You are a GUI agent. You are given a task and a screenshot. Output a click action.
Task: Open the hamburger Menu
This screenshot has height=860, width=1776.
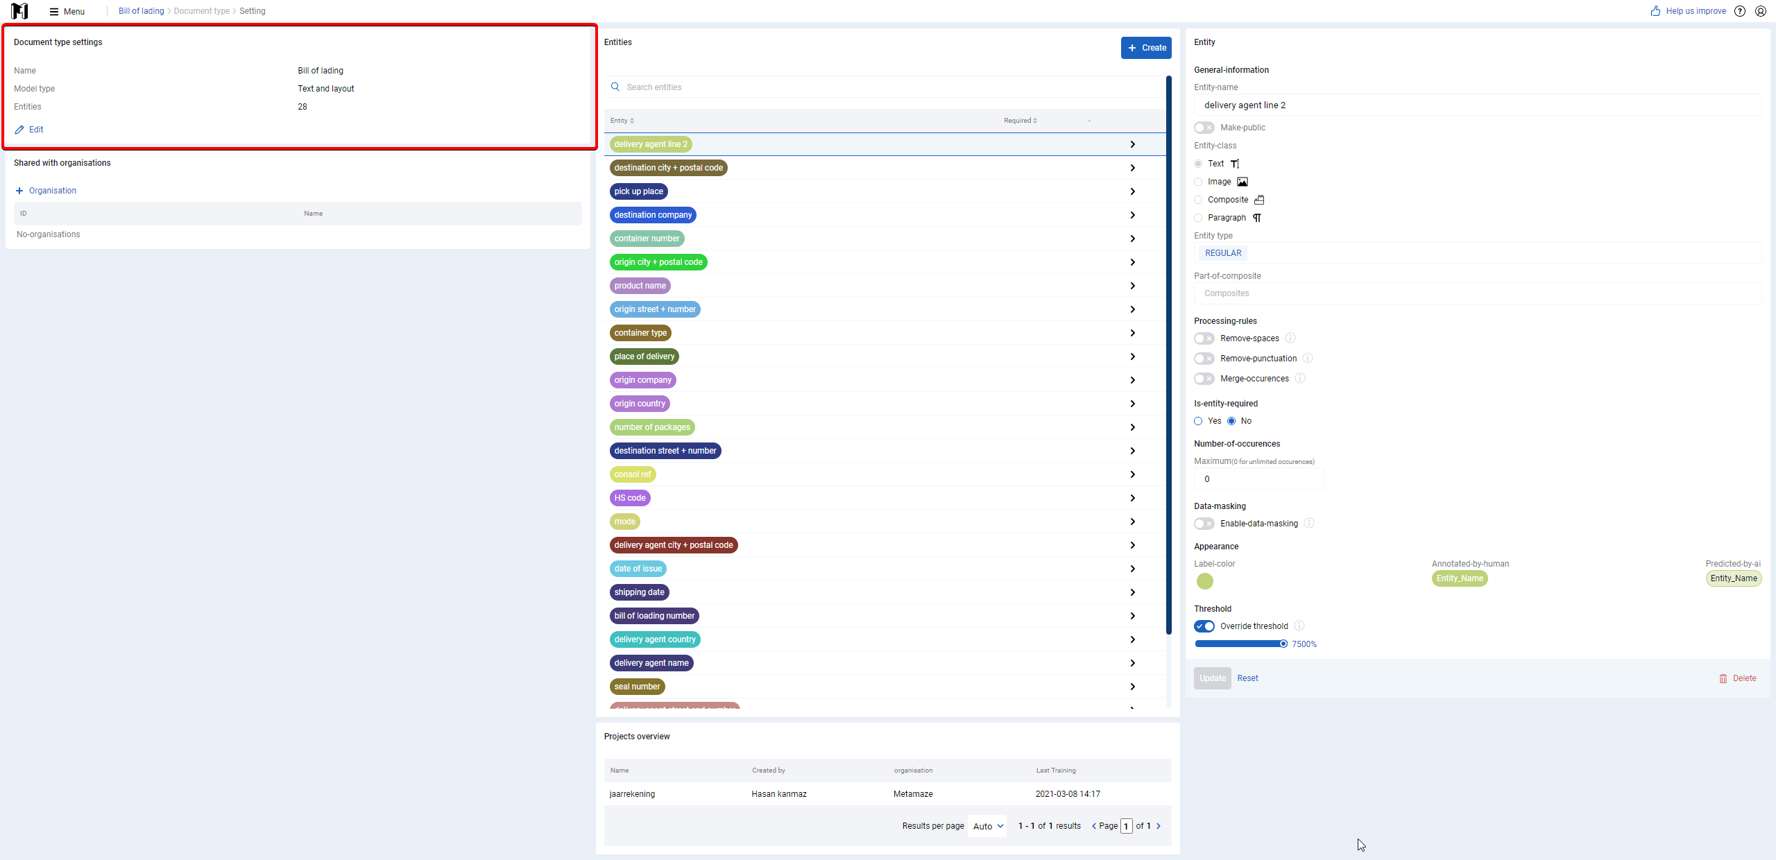pyautogui.click(x=67, y=11)
